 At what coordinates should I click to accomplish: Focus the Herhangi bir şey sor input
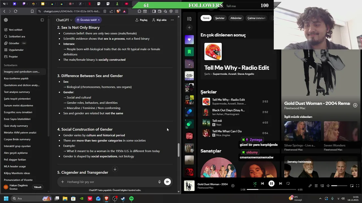click(111, 182)
